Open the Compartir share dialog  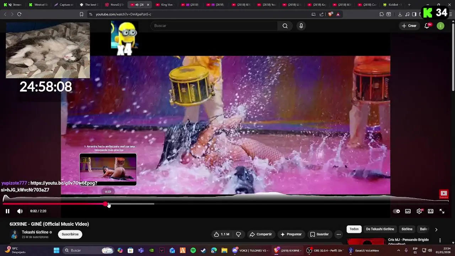261,234
